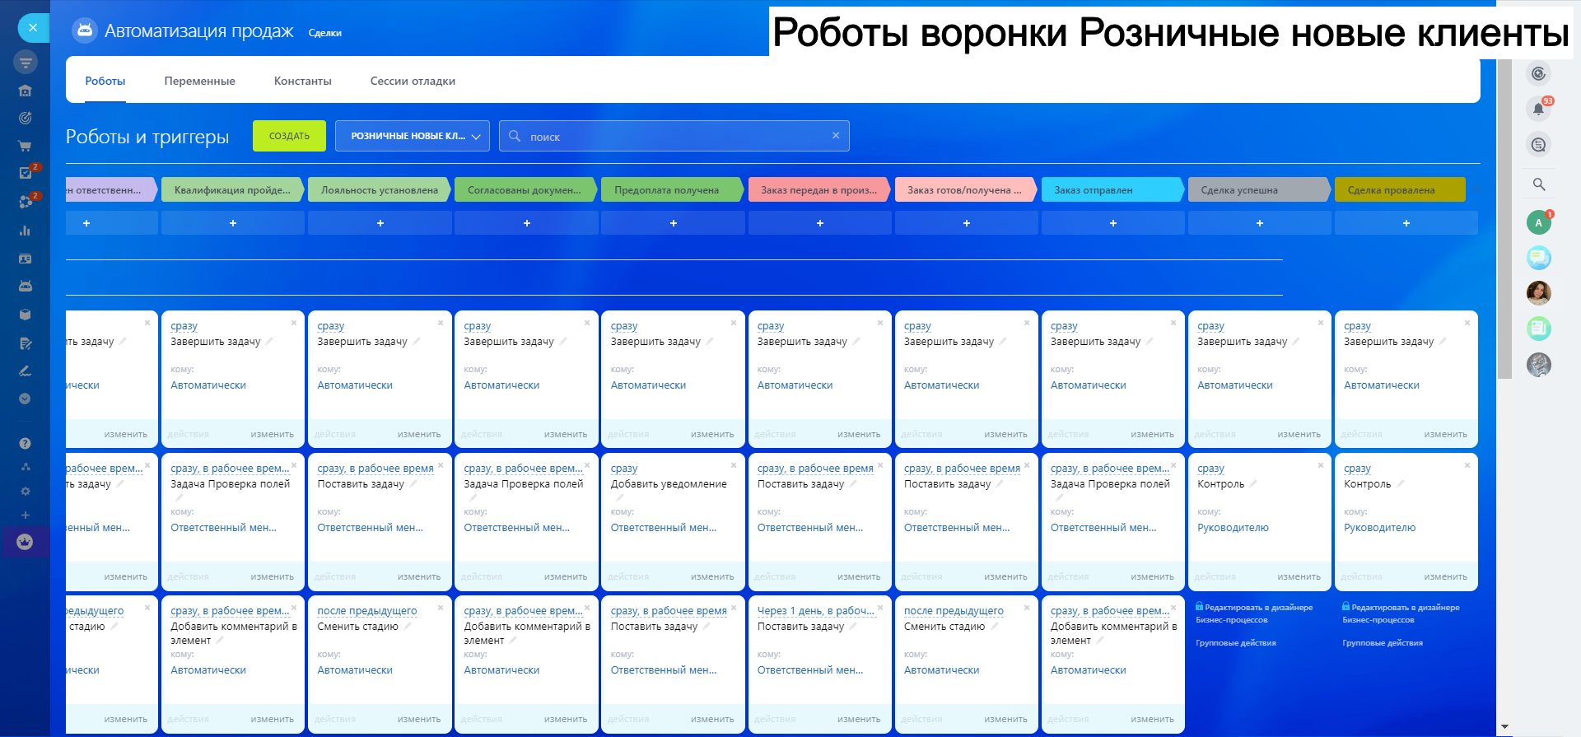Clear the search field with its X

coord(836,136)
